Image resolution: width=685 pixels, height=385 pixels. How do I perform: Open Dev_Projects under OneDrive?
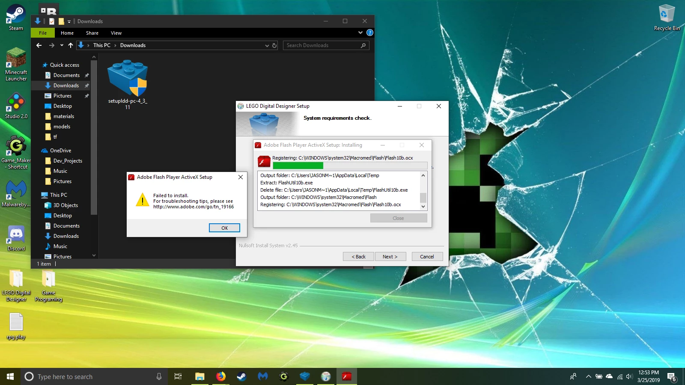(x=68, y=161)
